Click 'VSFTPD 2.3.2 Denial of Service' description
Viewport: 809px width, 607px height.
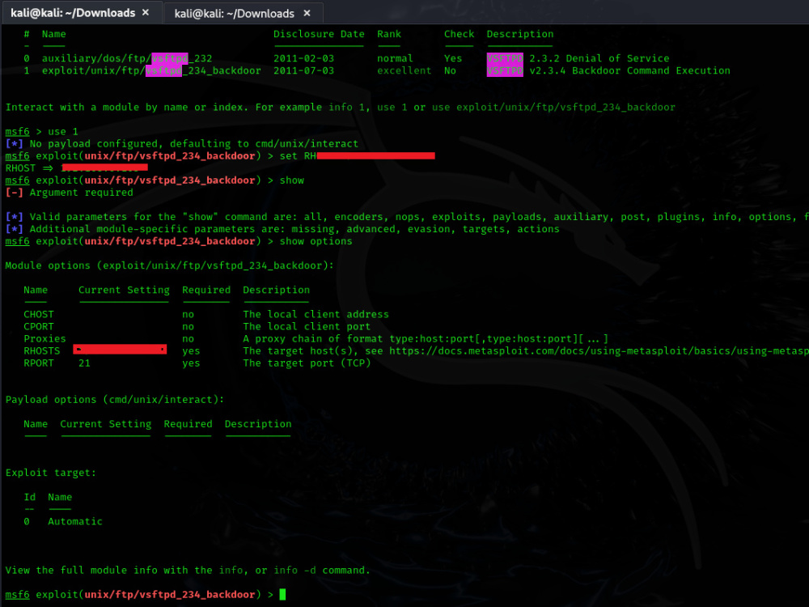578,58
